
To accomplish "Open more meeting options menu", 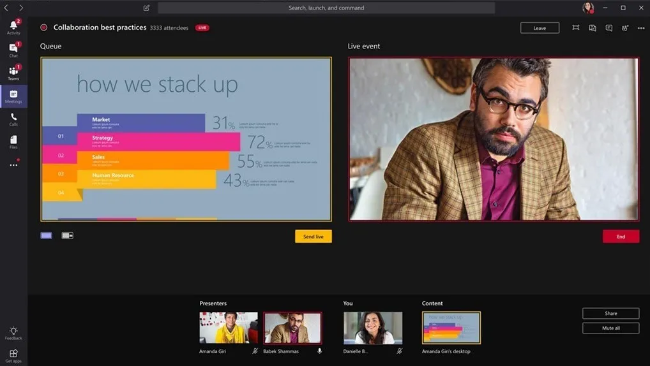I will click(641, 28).
